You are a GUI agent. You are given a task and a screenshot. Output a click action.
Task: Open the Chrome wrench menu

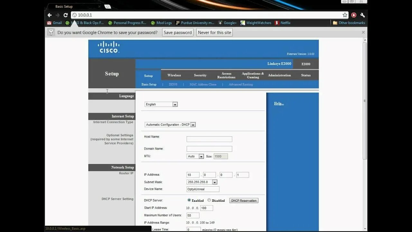(362, 15)
